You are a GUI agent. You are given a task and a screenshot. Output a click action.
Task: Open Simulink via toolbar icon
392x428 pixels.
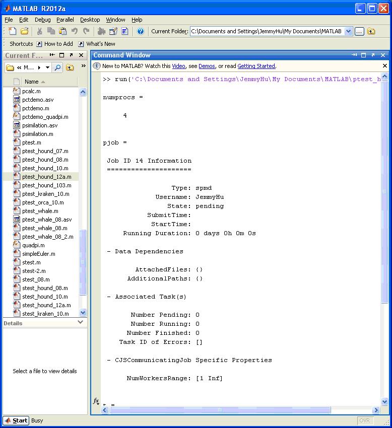(102, 31)
